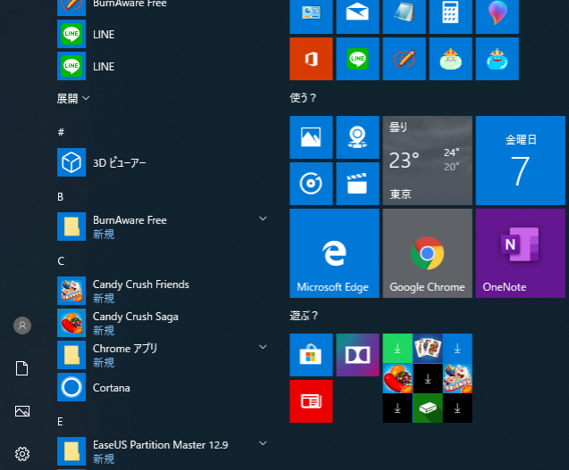Open Candy Crush Saga tile in games folder

click(397, 378)
